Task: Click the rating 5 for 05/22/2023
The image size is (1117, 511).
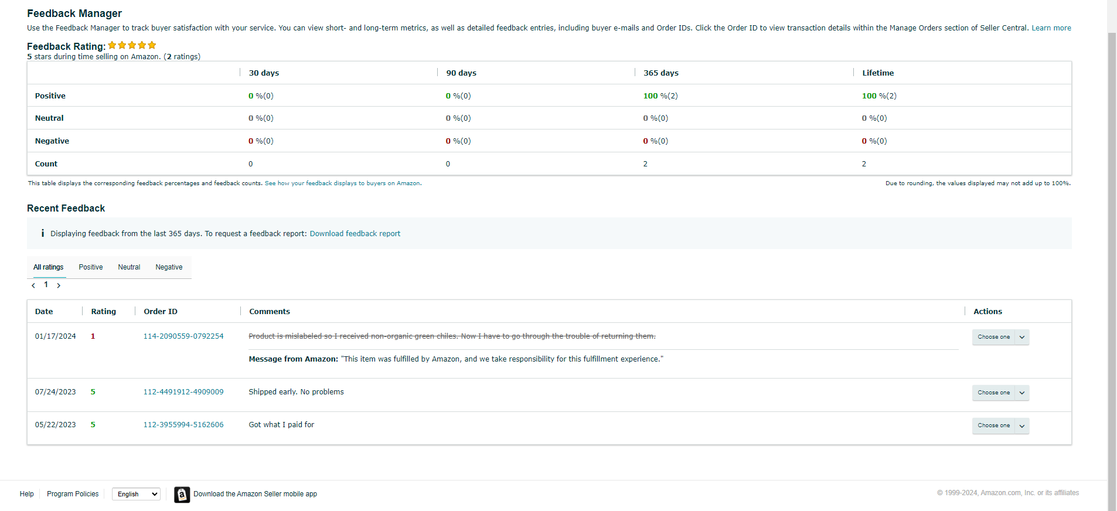Action: point(93,425)
